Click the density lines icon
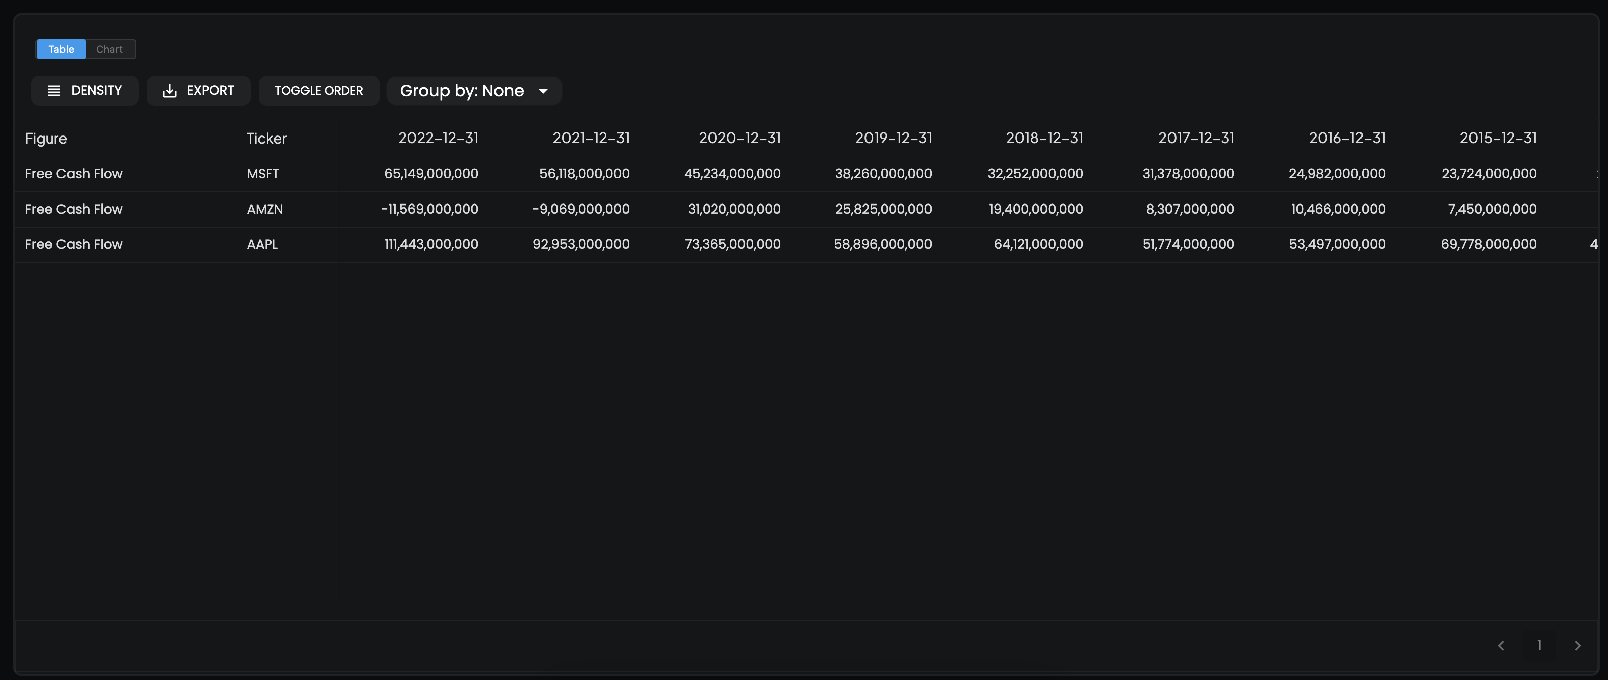 (x=54, y=91)
